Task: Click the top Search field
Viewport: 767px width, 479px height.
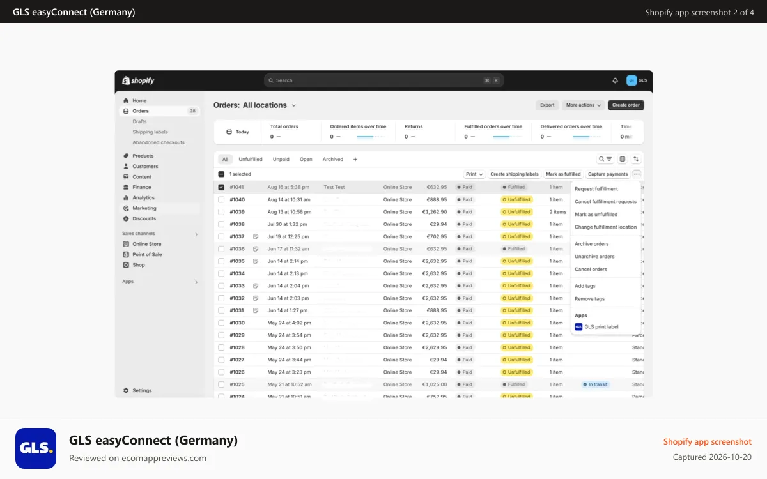Action: coord(383,80)
